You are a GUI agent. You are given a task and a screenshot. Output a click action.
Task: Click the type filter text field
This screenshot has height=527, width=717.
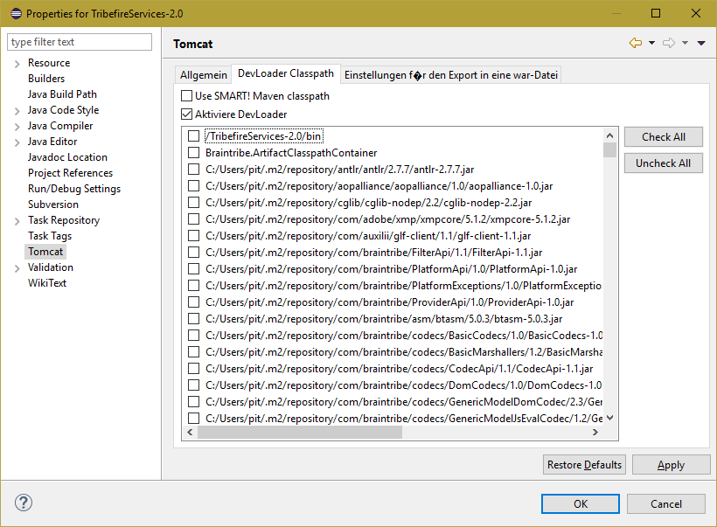[80, 42]
